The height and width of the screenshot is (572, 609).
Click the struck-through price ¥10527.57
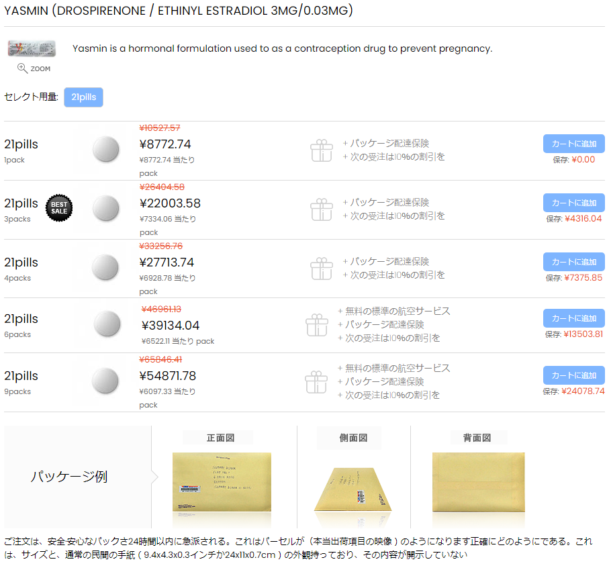click(x=160, y=128)
